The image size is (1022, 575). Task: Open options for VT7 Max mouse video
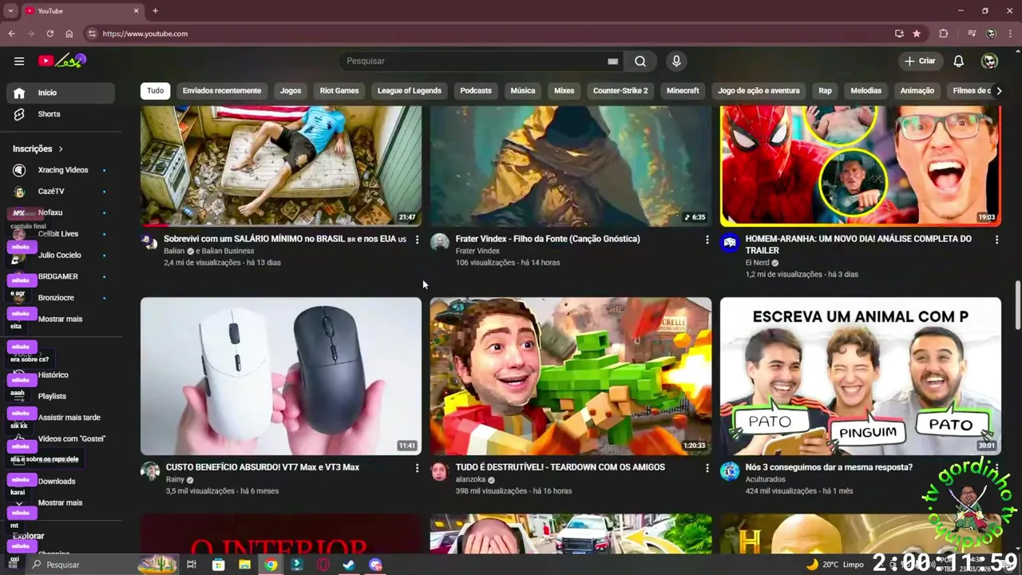[417, 468]
